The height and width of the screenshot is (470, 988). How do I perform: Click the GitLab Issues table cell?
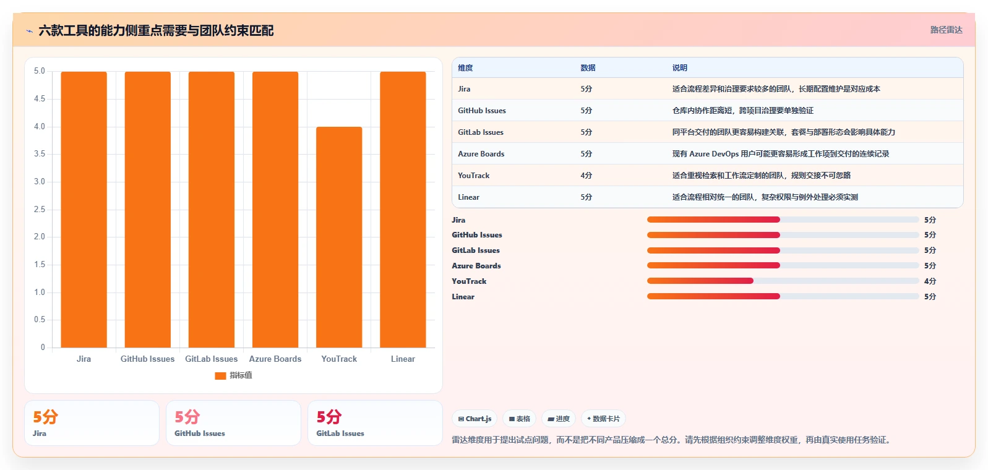[481, 132]
